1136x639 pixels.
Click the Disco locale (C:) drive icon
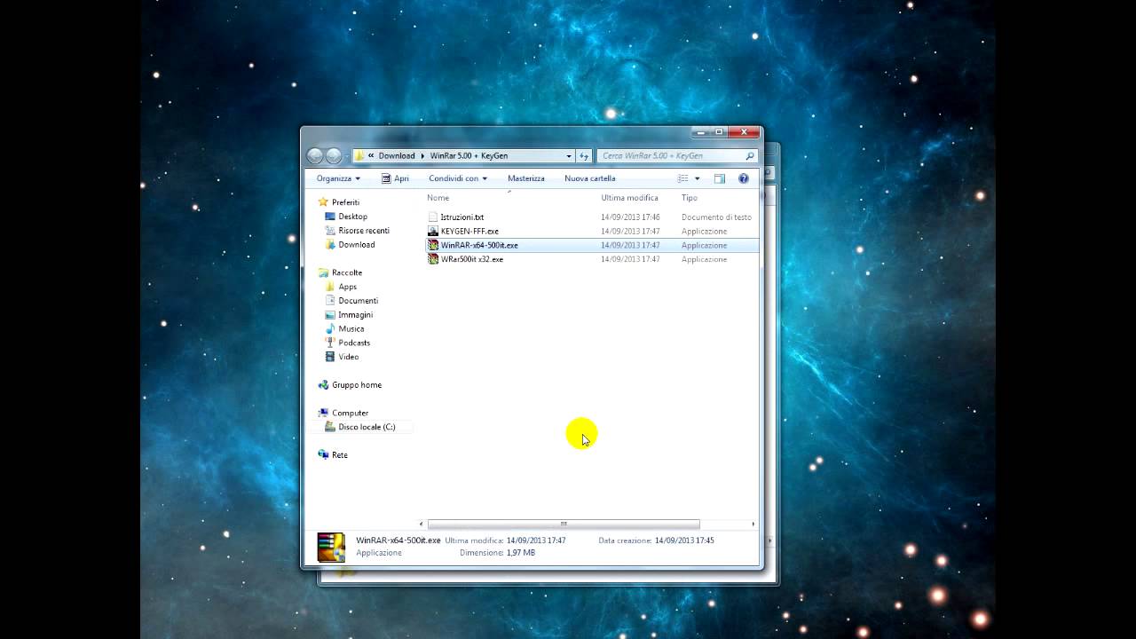point(330,427)
